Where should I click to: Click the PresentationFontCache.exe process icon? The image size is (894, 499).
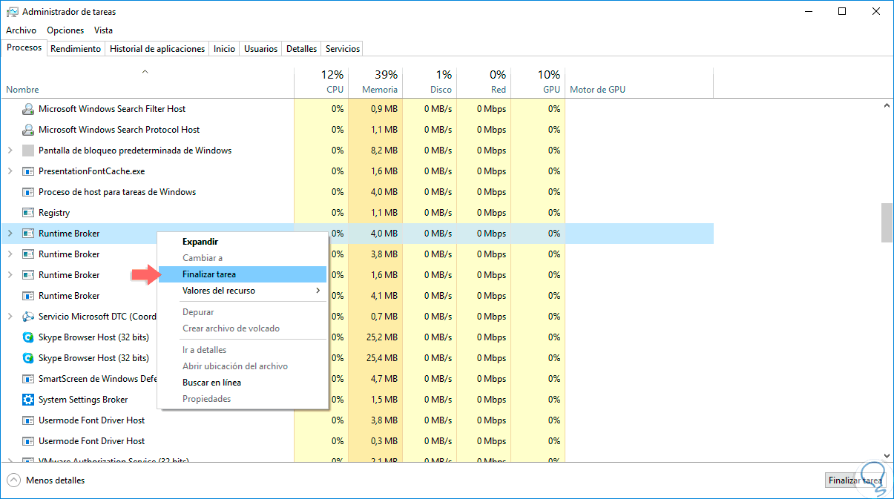(x=28, y=171)
